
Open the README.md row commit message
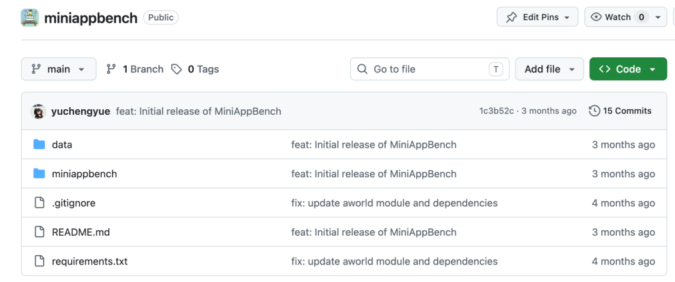click(374, 232)
